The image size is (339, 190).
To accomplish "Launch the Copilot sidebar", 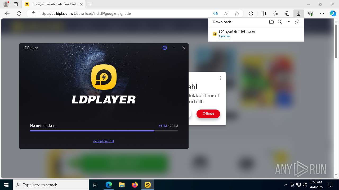I will pyautogui.click(x=333, y=13).
